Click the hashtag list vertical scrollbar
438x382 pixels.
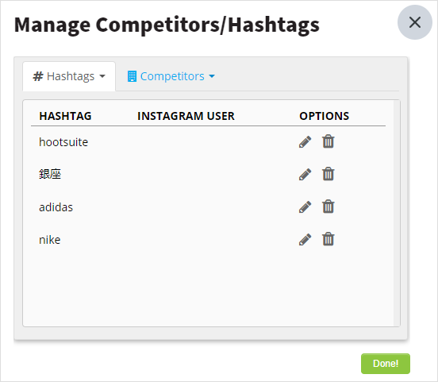[397, 213]
